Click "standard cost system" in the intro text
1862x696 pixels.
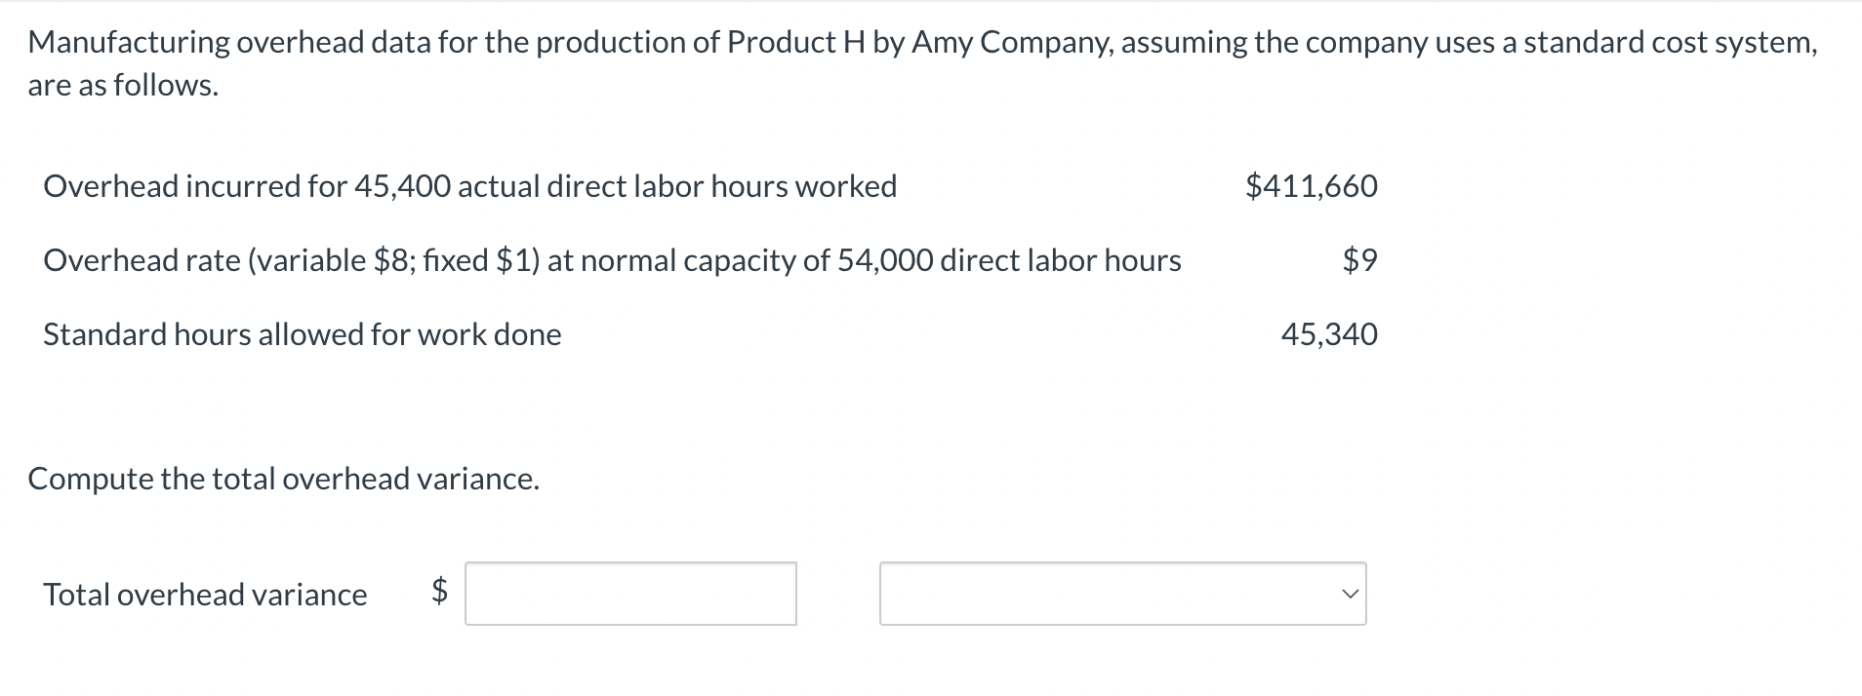1669,42
